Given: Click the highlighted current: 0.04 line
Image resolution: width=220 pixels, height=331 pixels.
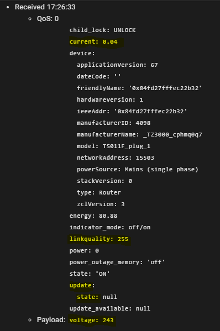Looking at the screenshot, I should tap(93, 42).
